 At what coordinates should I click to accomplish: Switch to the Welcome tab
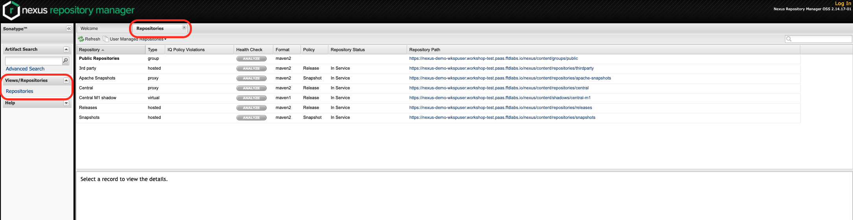coord(89,28)
